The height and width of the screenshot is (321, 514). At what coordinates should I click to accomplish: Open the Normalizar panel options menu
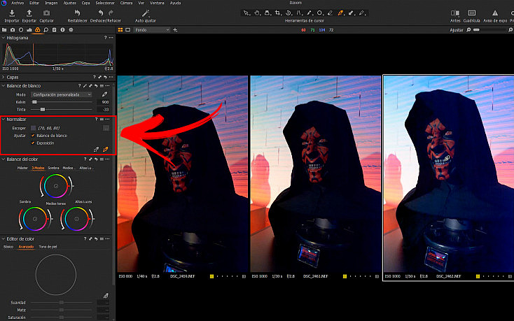pos(108,120)
